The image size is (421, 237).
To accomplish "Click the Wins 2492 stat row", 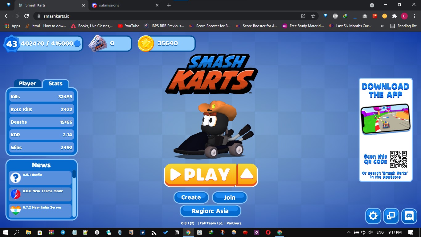I will pyautogui.click(x=42, y=148).
